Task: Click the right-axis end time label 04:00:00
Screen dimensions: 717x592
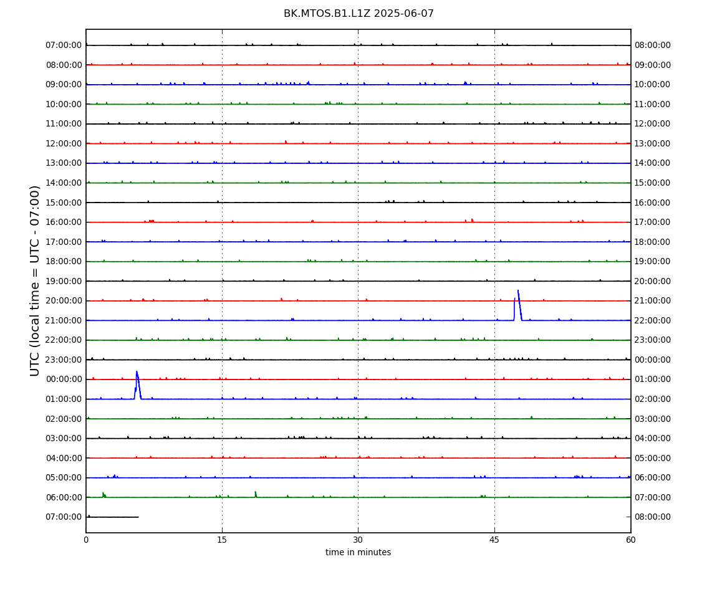Action: click(x=653, y=439)
